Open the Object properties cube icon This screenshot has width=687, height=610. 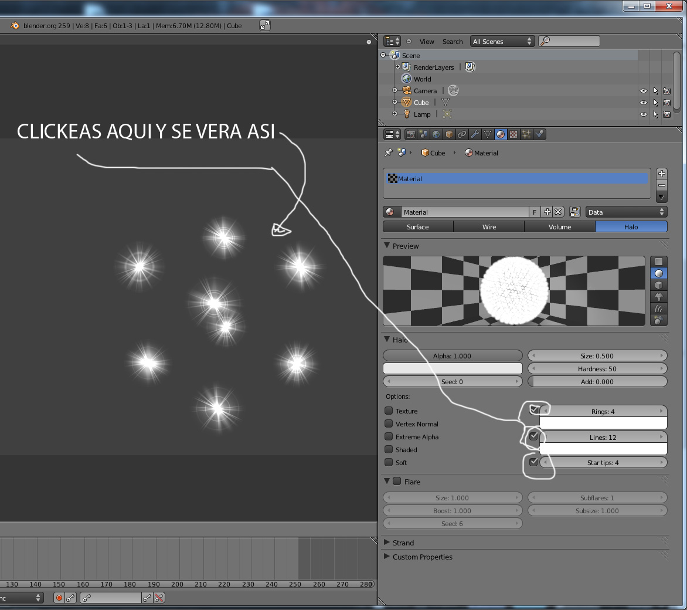point(449,134)
